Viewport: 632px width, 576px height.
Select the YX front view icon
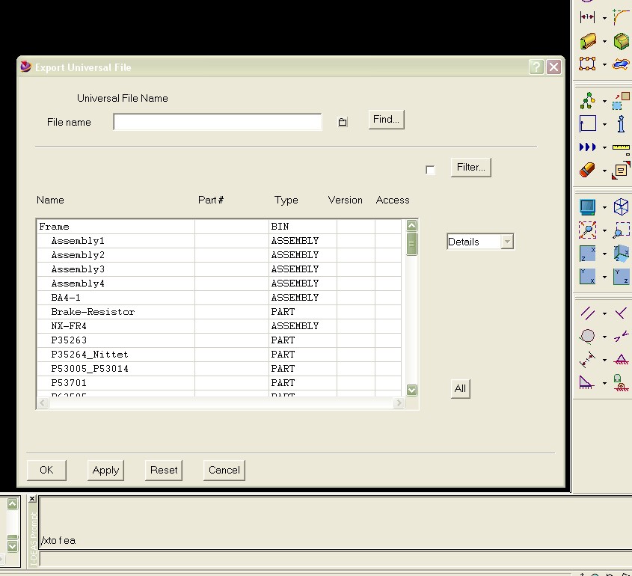(588, 277)
